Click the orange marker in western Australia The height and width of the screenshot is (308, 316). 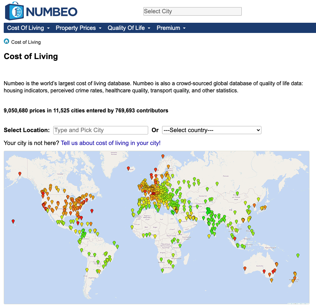(245, 269)
